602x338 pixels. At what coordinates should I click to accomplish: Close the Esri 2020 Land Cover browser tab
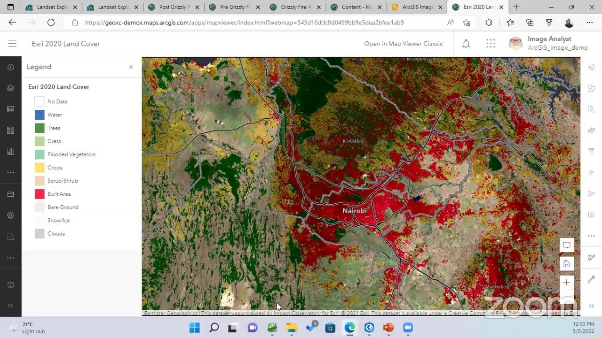(501, 7)
